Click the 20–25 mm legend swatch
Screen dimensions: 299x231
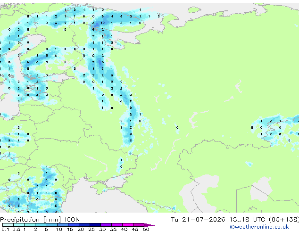(84, 225)
